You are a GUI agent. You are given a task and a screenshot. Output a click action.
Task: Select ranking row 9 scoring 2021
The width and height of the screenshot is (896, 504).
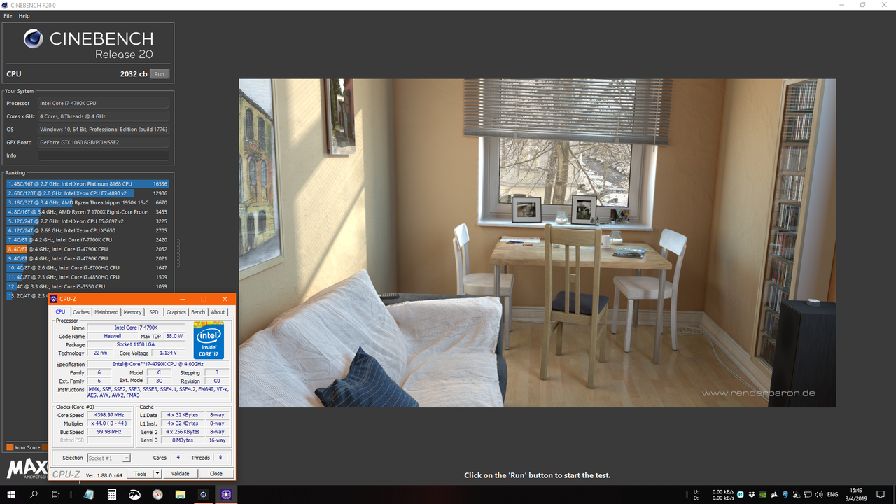[88, 258]
